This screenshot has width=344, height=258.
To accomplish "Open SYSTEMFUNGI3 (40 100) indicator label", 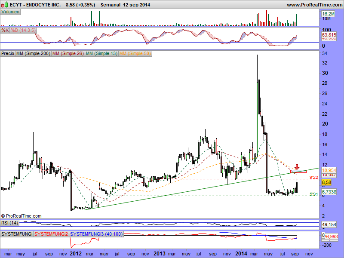I will point(97,234).
